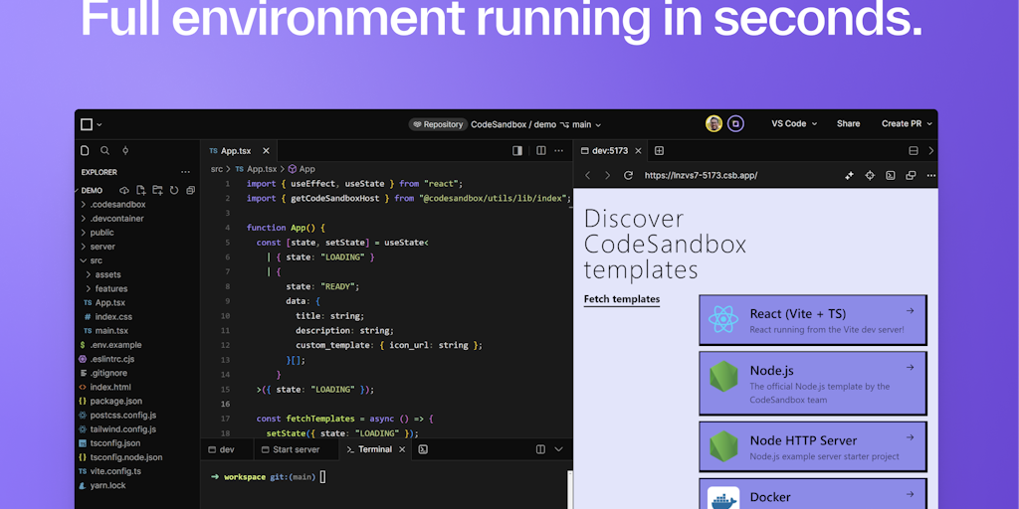Collapse the DEMO root folder
The width and height of the screenshot is (1019, 509).
point(89,191)
